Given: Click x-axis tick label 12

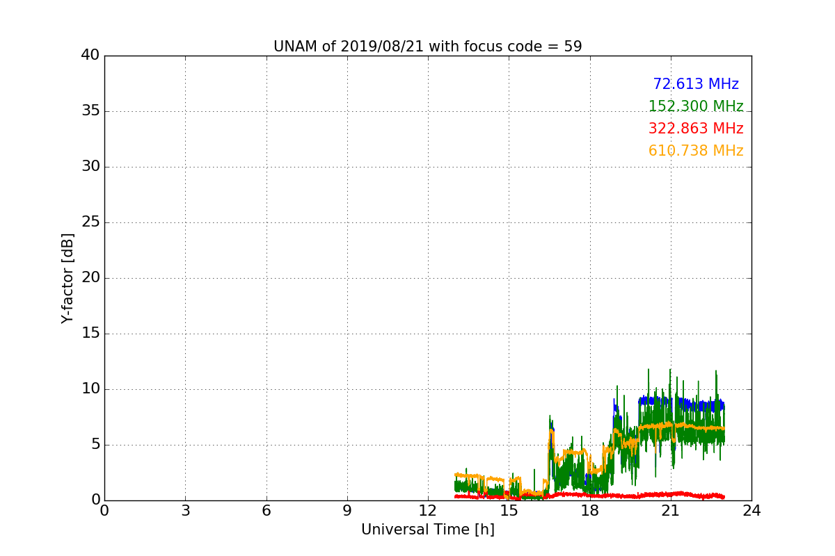Looking at the screenshot, I should click(x=428, y=510).
